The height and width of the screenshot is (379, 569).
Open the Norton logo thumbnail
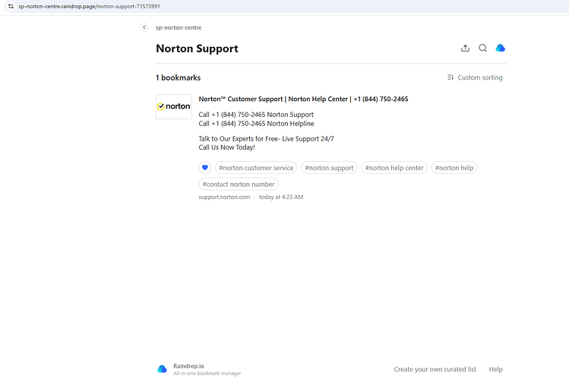tap(174, 106)
